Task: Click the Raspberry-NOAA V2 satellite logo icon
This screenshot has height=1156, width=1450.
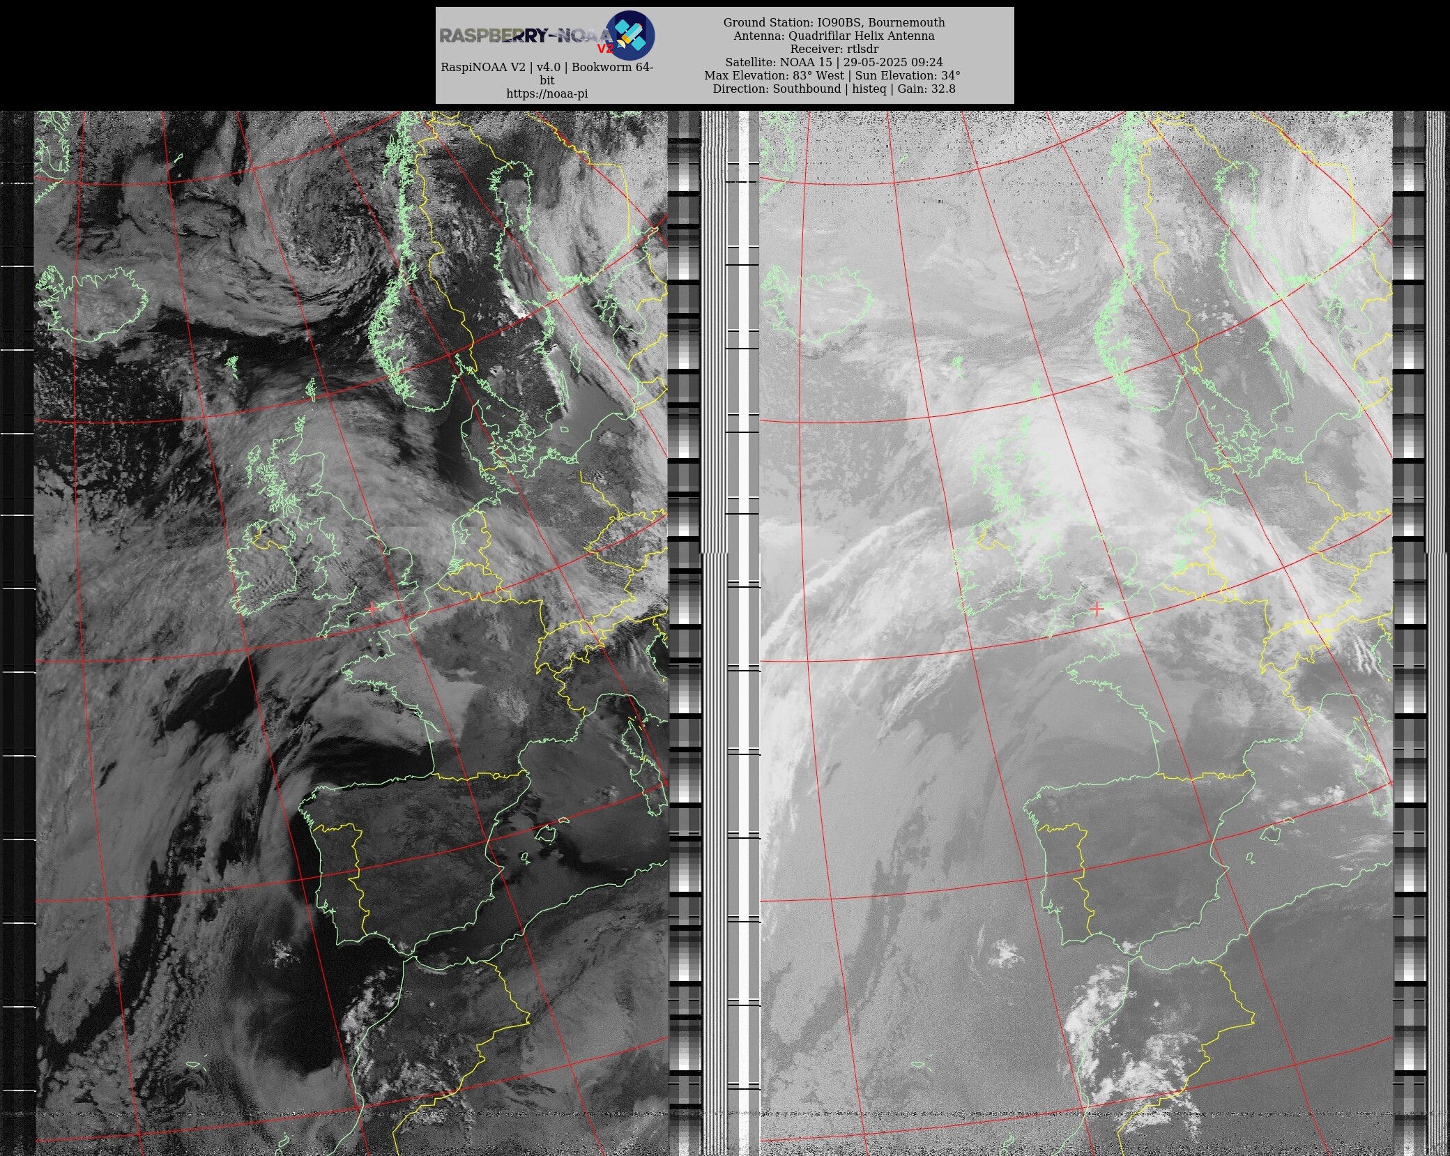Action: click(629, 36)
